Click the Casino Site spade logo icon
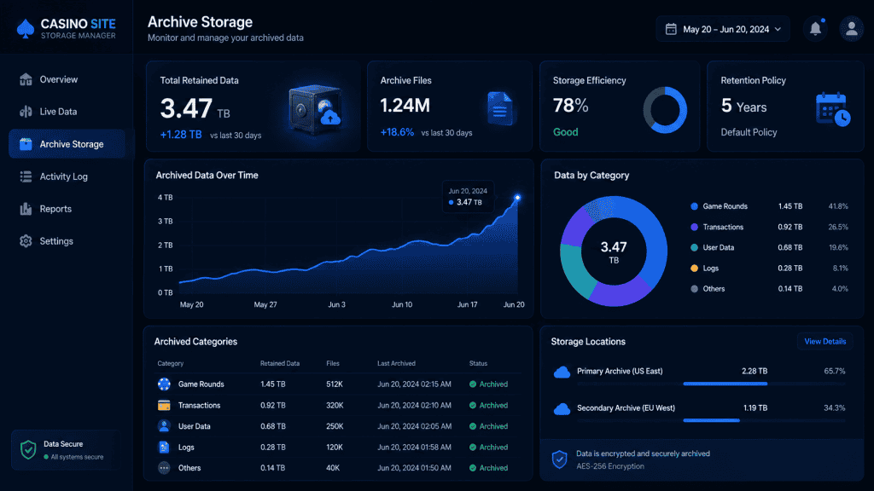Screen dimensions: 874x491 point(26,29)
